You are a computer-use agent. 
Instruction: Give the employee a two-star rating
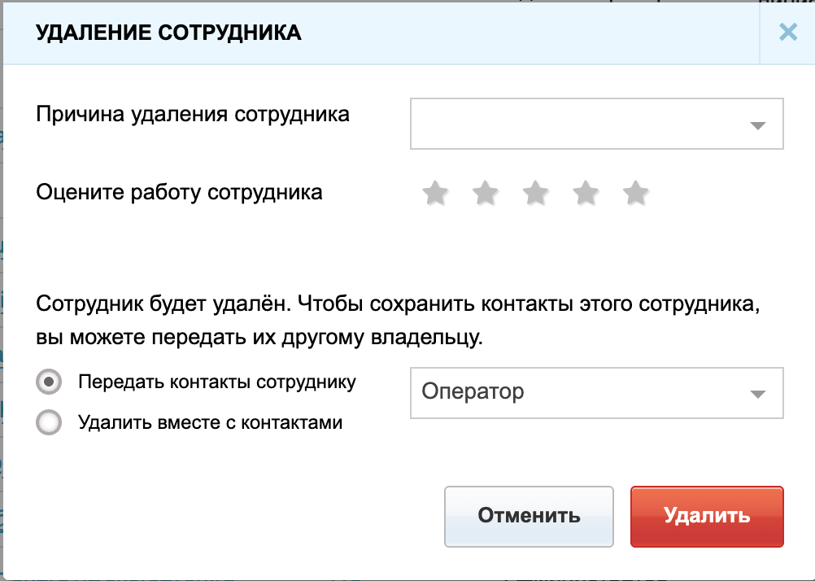[x=486, y=194]
